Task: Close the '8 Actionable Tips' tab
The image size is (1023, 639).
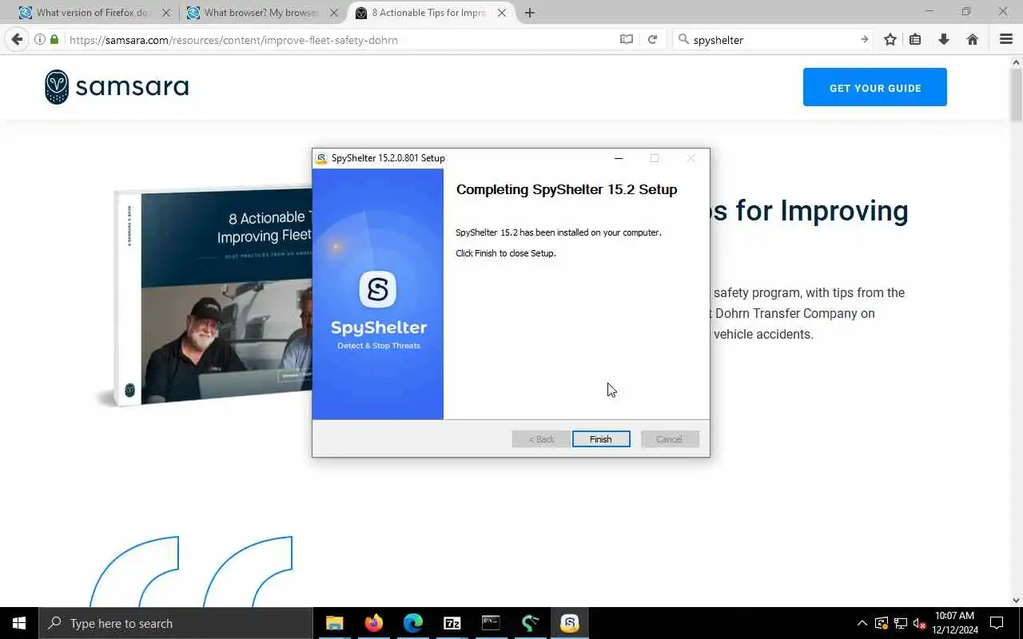Action: tap(503, 13)
